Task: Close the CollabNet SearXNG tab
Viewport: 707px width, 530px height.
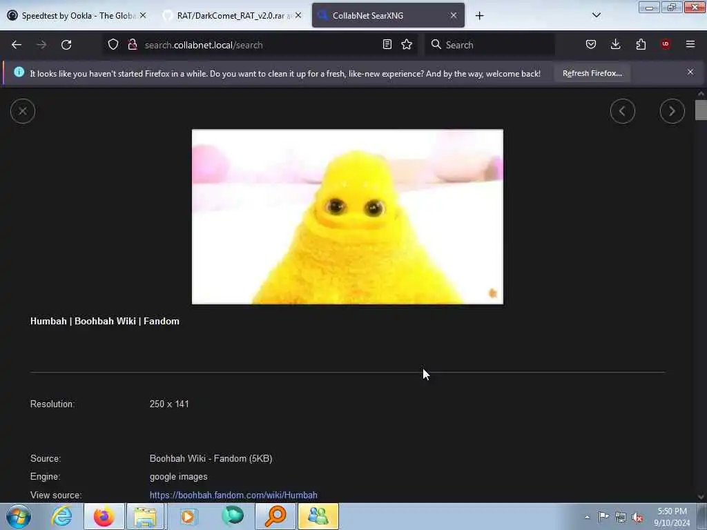Action: click(454, 15)
